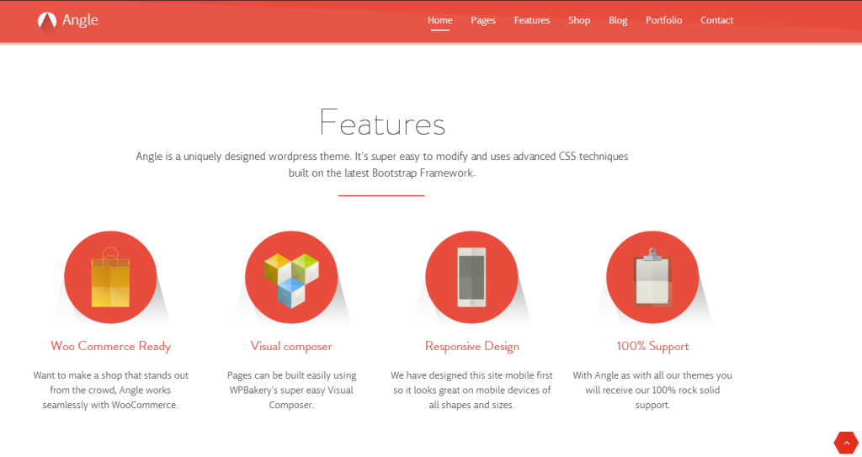The height and width of the screenshot is (457, 862).
Task: Click the Angle brand name text
Action: click(80, 20)
